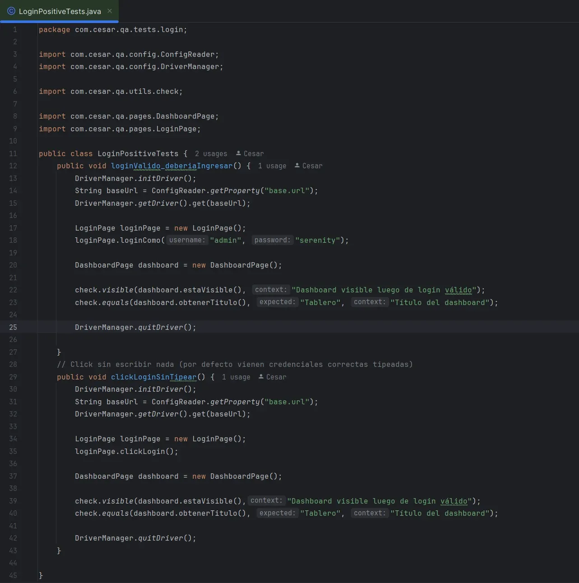The height and width of the screenshot is (583, 579).
Task: Click the author icon beside Cesar on line 29
Action: (260, 377)
